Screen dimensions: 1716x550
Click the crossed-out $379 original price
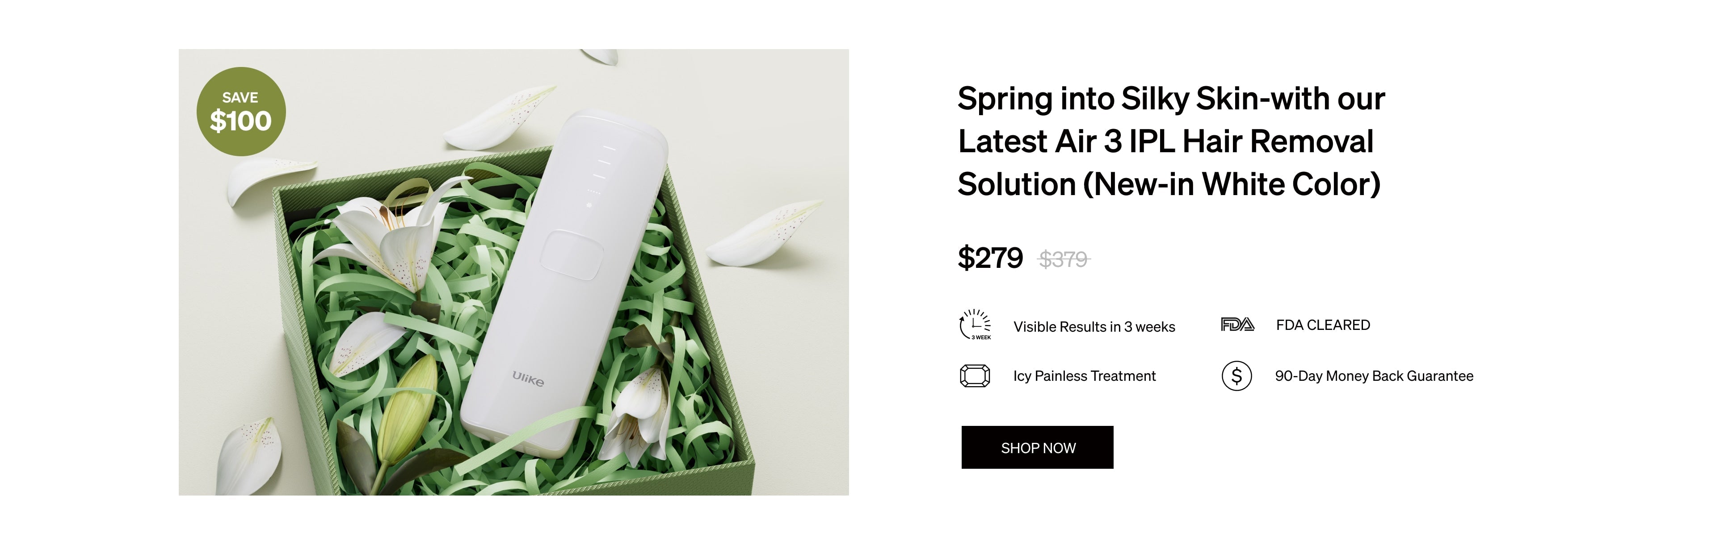coord(1063,259)
